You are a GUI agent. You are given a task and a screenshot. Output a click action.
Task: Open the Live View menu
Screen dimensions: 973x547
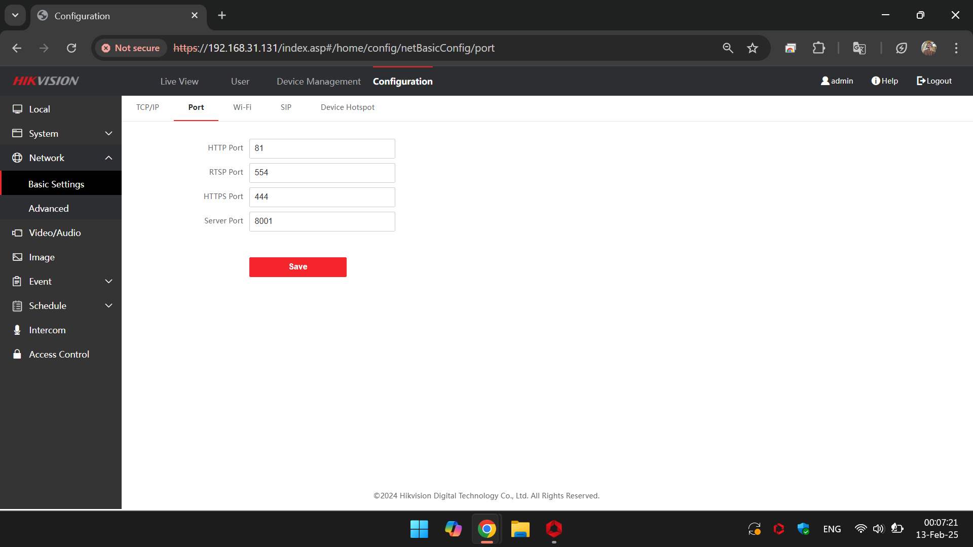pyautogui.click(x=179, y=81)
